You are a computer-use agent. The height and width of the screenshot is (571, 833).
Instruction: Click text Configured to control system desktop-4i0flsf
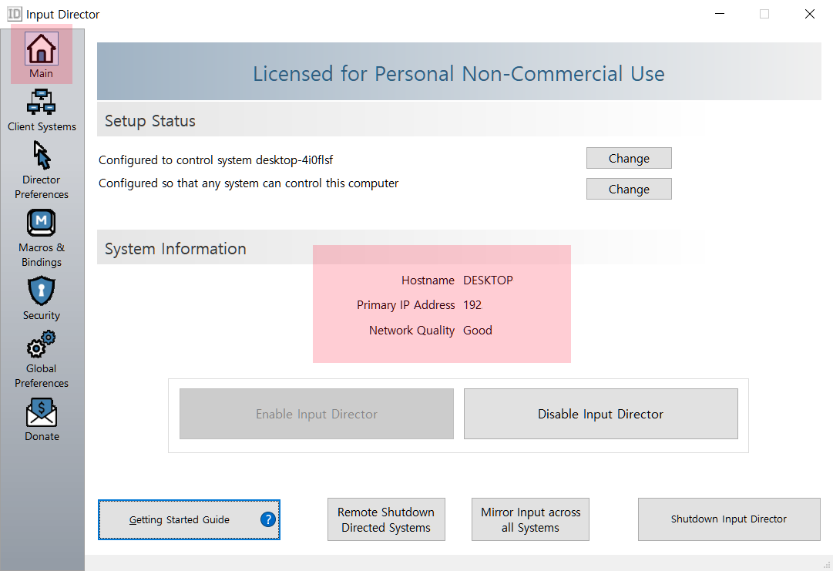216,160
